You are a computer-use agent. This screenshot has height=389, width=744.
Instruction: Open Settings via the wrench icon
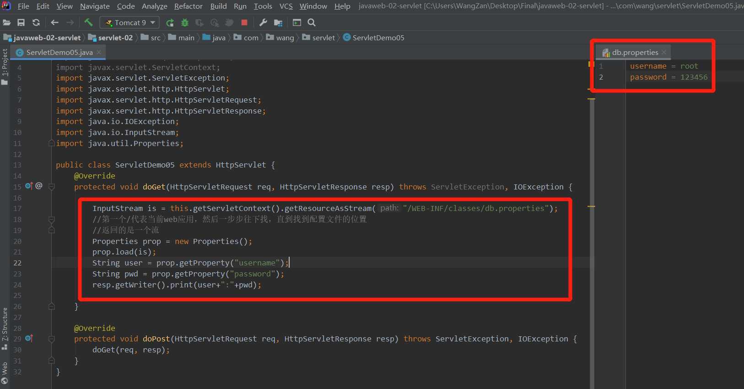click(263, 22)
